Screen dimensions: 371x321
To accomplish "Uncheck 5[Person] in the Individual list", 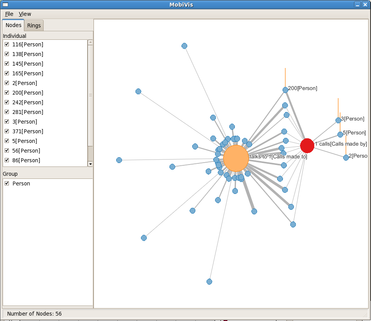I will click(x=7, y=141).
